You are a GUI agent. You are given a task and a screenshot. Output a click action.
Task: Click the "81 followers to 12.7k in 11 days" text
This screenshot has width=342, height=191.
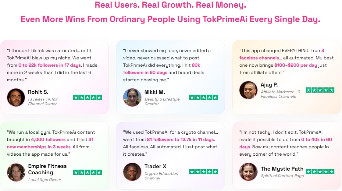pyautogui.click(x=181, y=140)
